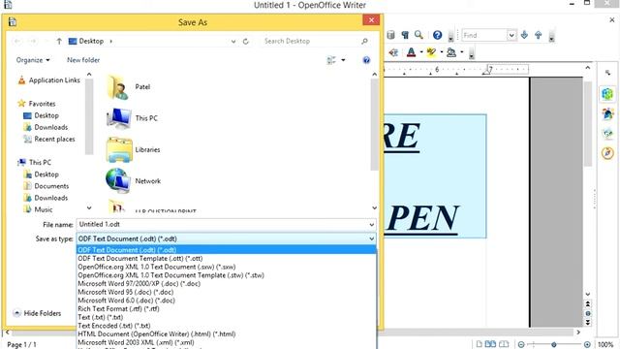Go up one folder level in Save As
The width and height of the screenshot is (620, 349).
pos(59,41)
